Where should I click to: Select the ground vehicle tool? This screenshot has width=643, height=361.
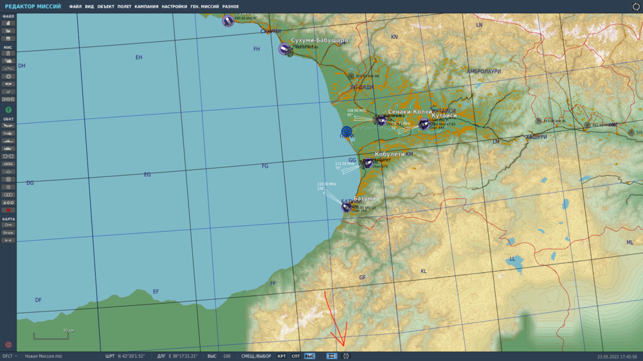(8, 149)
